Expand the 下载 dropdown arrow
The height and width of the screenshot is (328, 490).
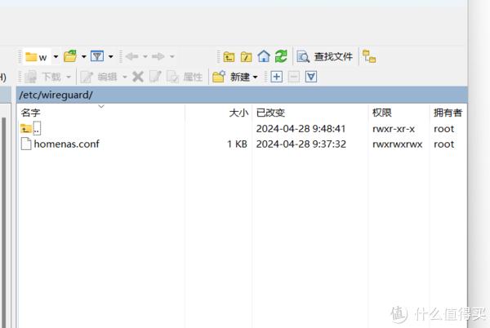(x=69, y=77)
